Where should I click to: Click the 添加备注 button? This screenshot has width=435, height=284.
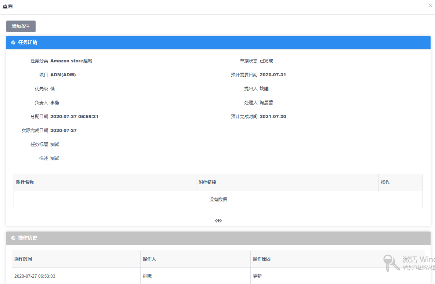tap(21, 26)
